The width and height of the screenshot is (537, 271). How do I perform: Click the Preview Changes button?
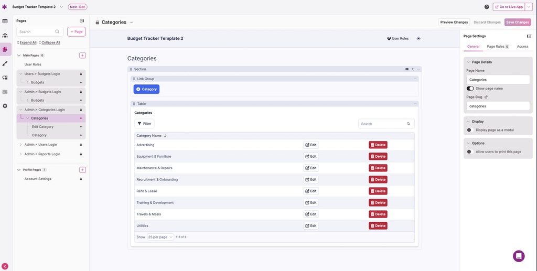click(x=454, y=22)
